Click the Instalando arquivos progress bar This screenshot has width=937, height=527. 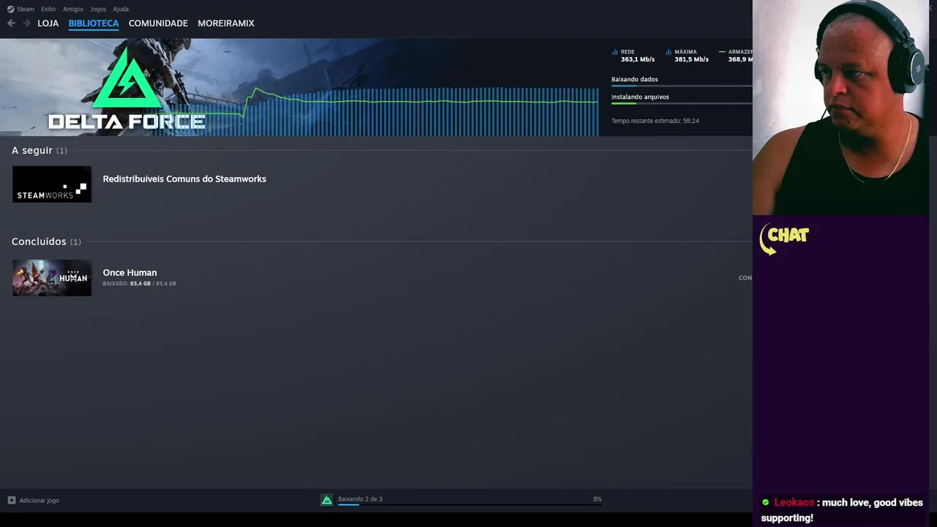(x=682, y=103)
